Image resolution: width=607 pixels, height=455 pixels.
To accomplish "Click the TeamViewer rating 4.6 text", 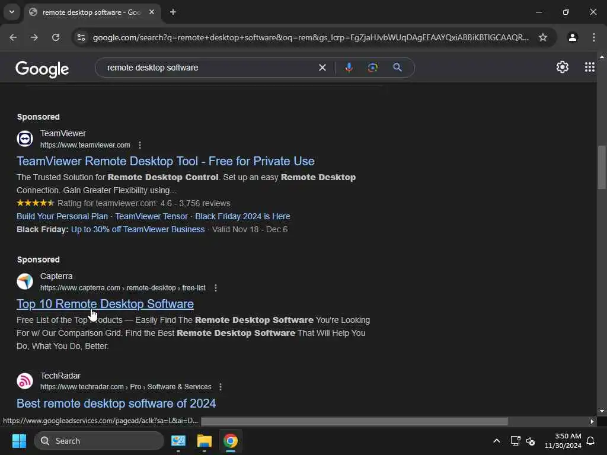I will [x=143, y=204].
